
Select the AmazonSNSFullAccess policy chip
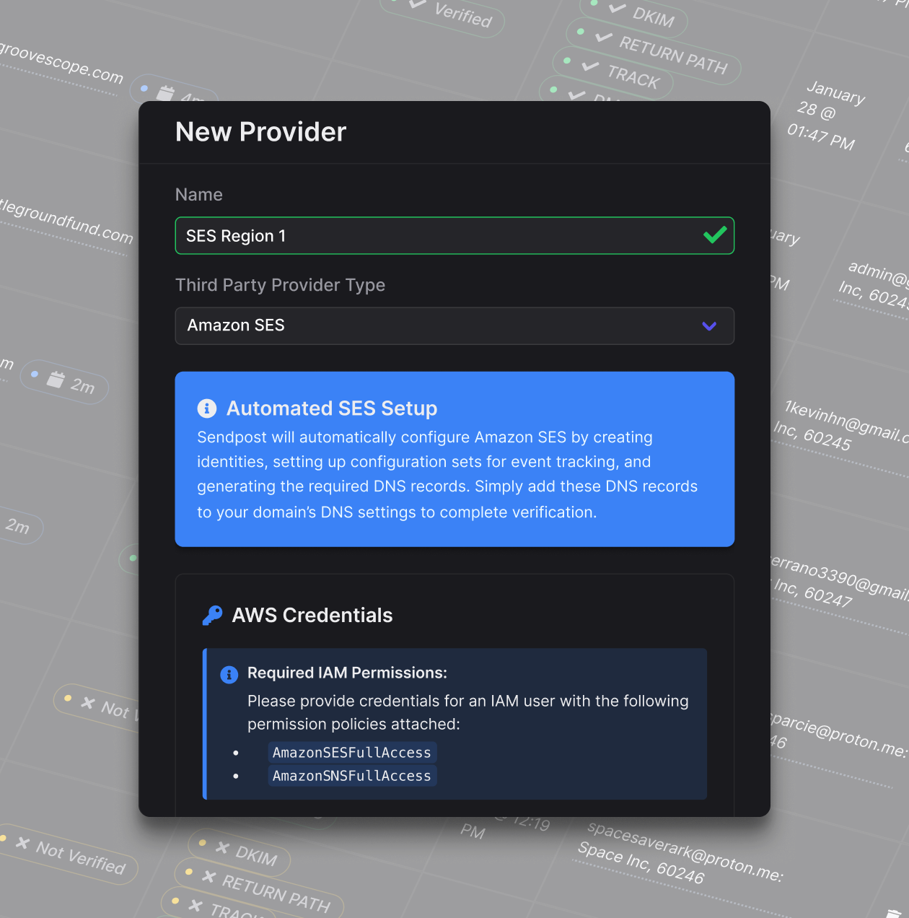click(x=352, y=776)
